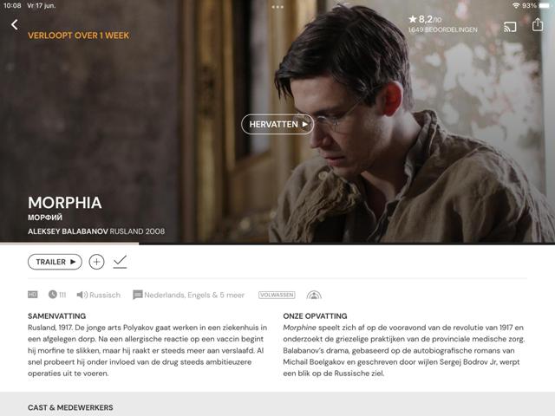The height and width of the screenshot is (416, 555).
Task: Add Morphia to watchlist with plus icon
Action: click(96, 262)
